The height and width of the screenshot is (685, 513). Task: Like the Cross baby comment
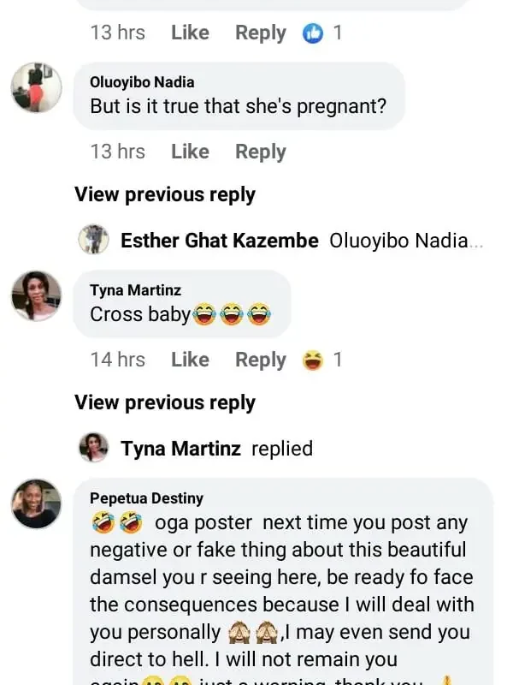(x=190, y=360)
